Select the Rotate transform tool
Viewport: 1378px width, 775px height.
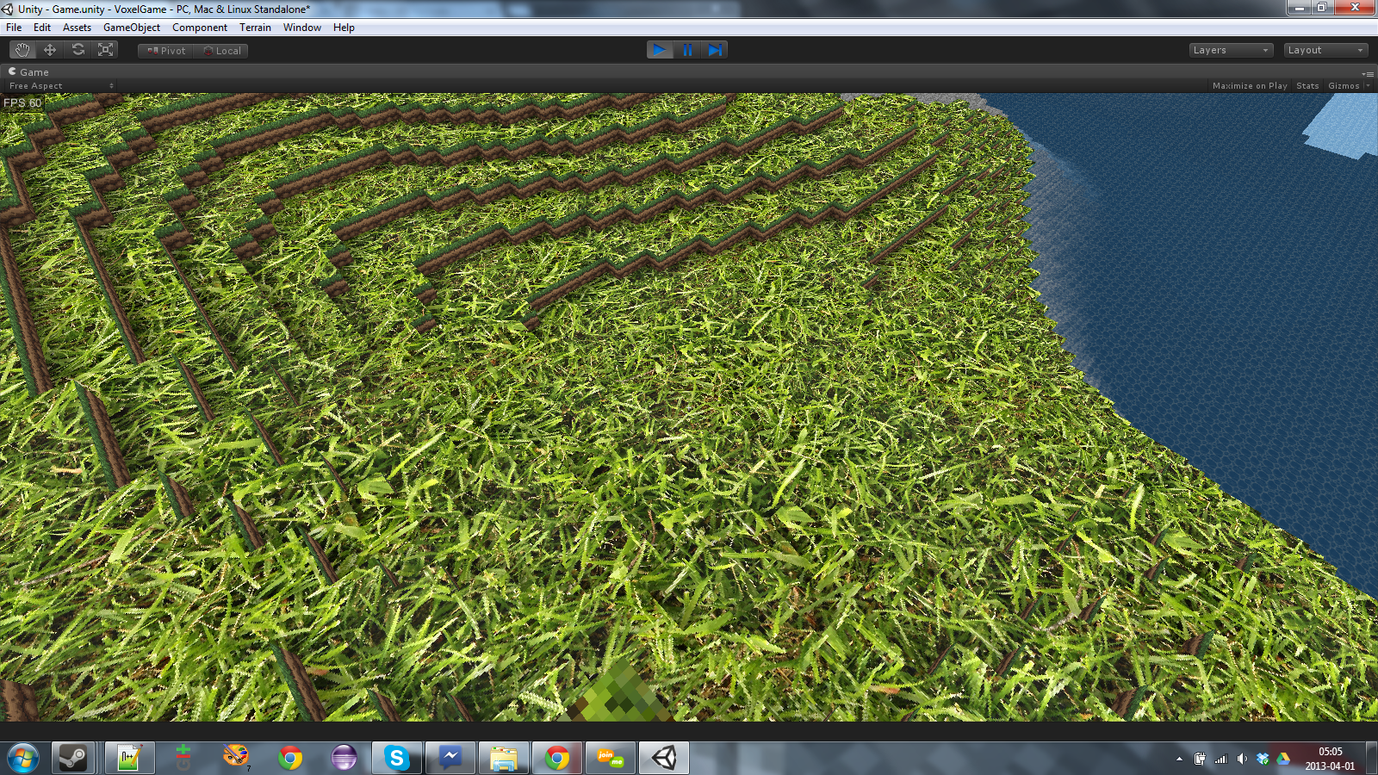coord(78,50)
